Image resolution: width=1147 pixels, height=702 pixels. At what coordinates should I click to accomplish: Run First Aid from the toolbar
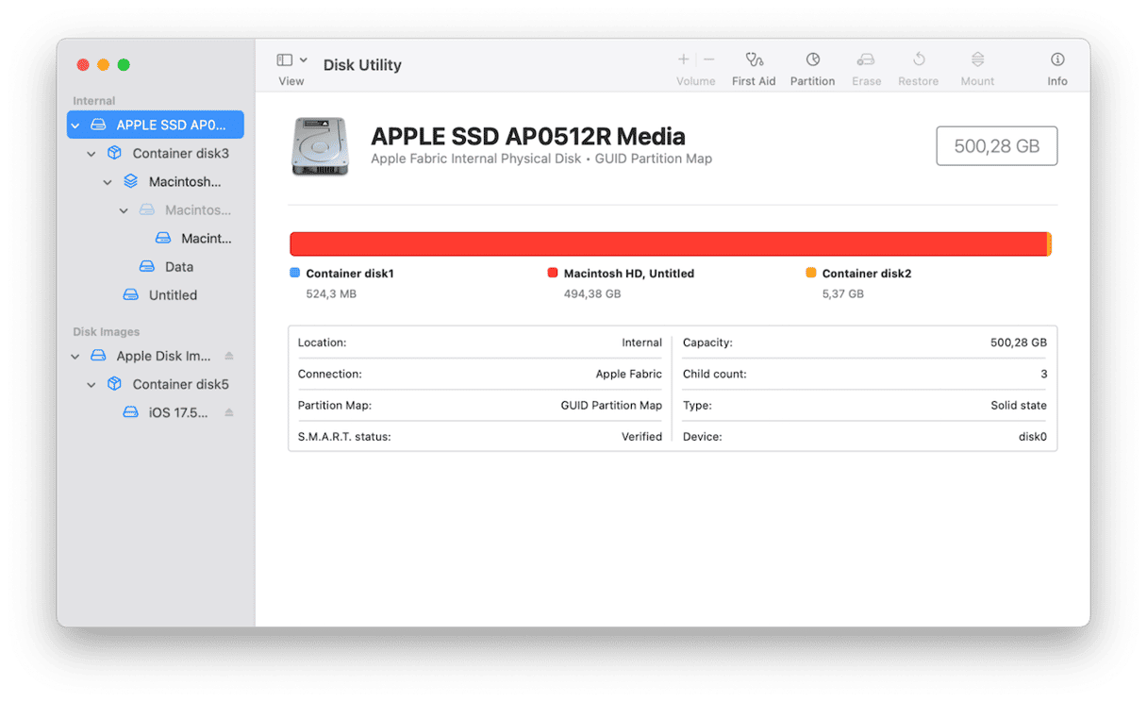coord(753,60)
